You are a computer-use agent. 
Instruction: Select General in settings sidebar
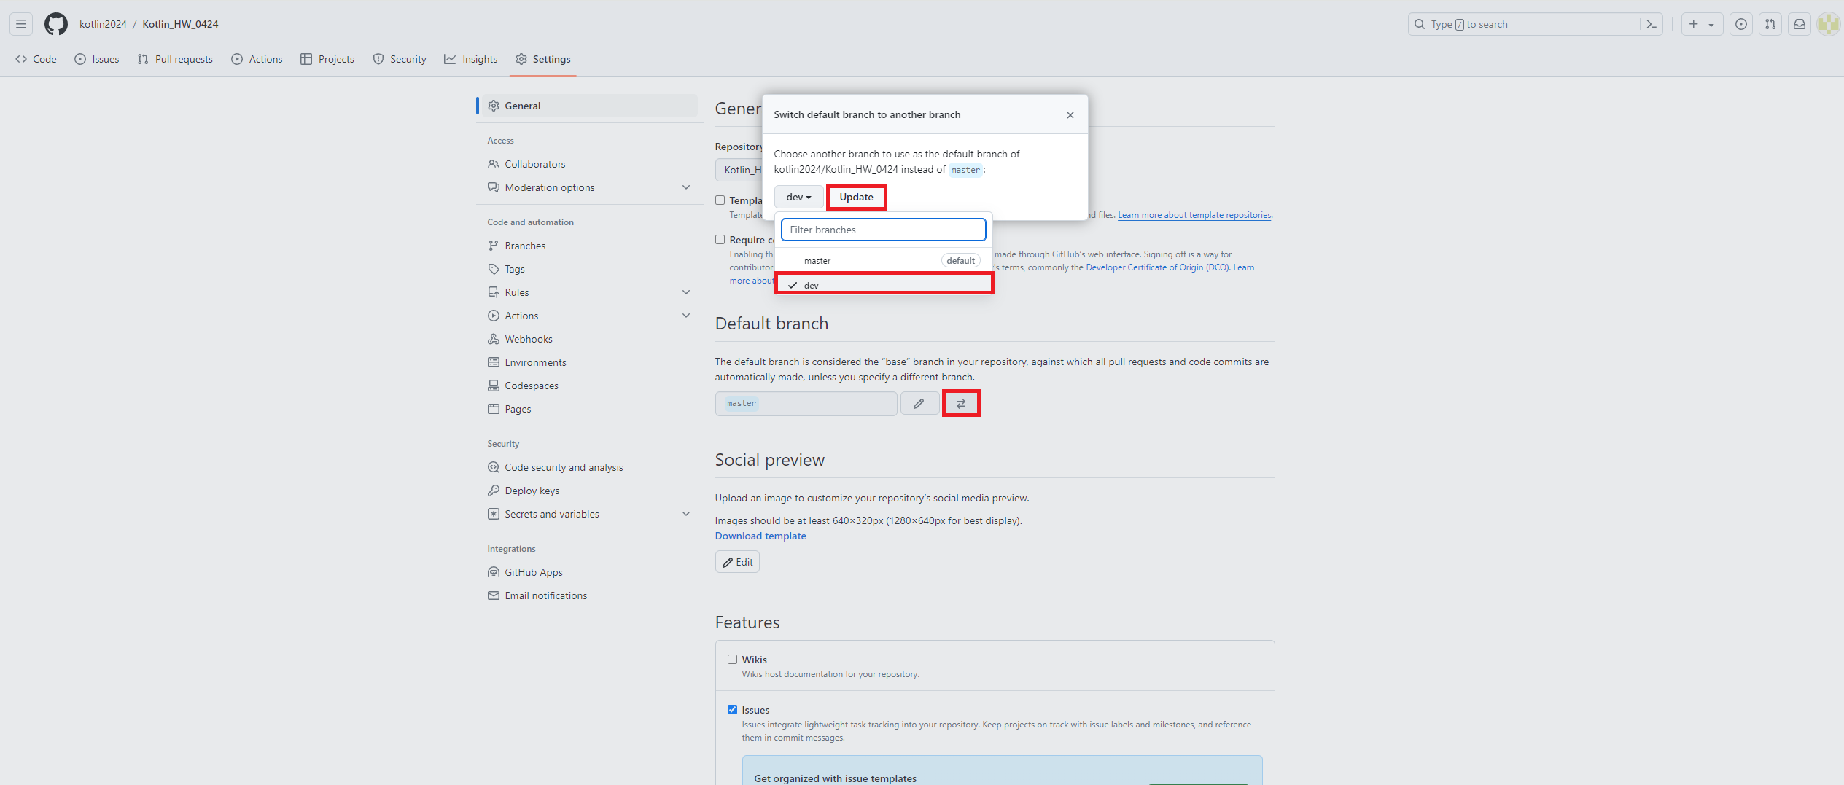pyautogui.click(x=589, y=106)
